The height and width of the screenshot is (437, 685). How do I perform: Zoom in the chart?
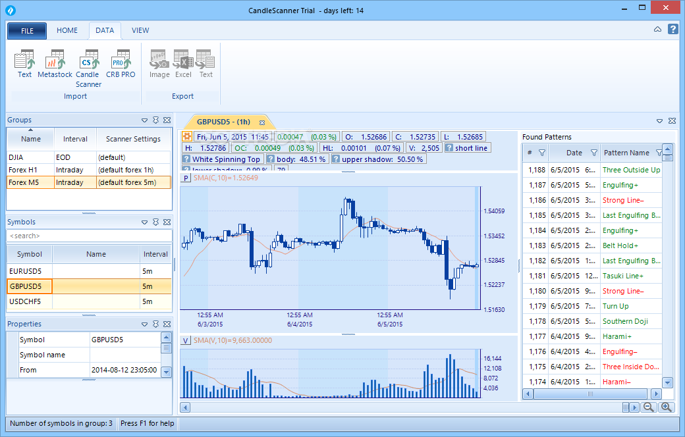click(x=666, y=407)
